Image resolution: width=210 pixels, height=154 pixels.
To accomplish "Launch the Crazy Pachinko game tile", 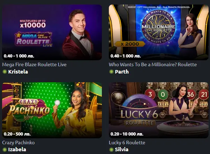I will (52, 110).
